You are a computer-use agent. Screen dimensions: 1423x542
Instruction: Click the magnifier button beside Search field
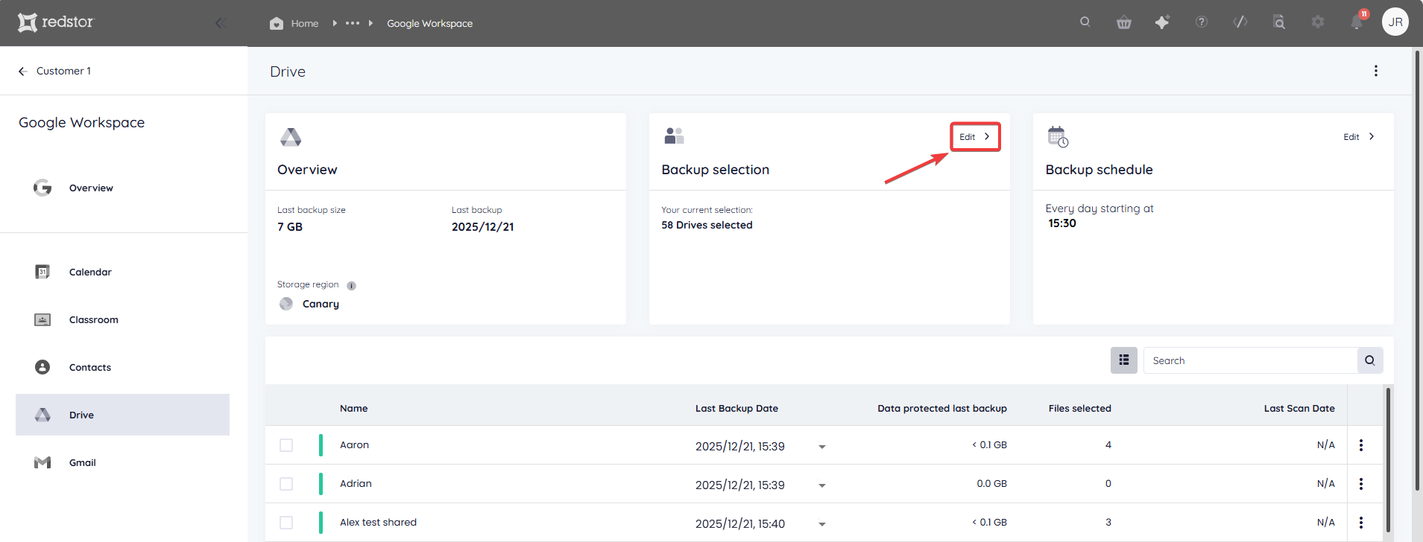pyautogui.click(x=1370, y=360)
